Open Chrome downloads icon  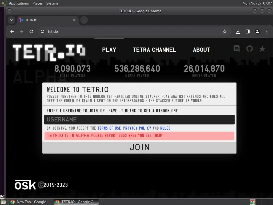click(238, 31)
